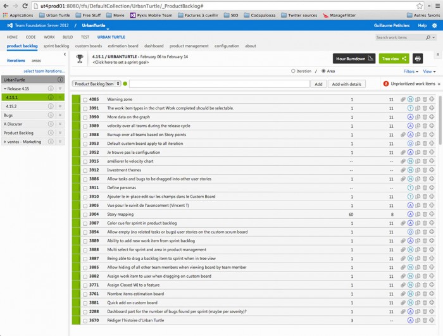Click the trophy sprint goal icon
Image resolution: width=443 pixels, height=336 pixels.
point(80,59)
